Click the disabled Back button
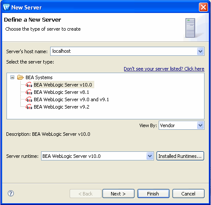This screenshot has width=211, height=205. (86, 194)
